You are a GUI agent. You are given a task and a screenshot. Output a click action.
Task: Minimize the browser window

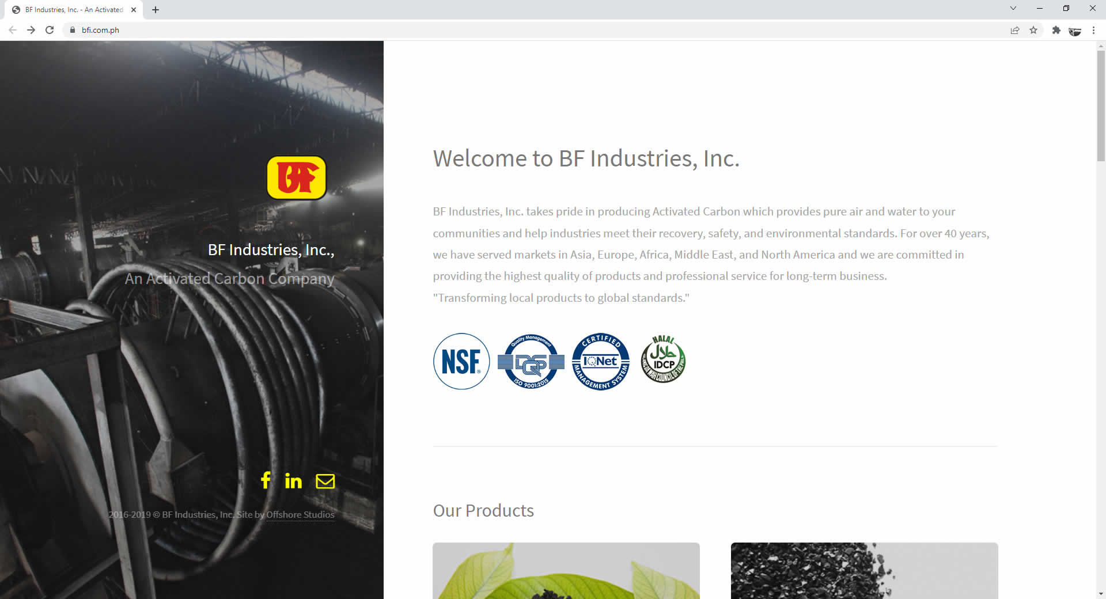1040,8
